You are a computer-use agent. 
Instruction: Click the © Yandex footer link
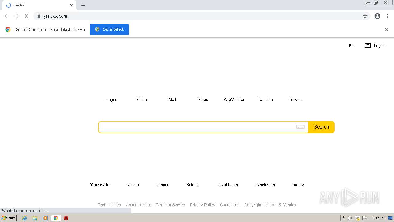[x=287, y=205]
